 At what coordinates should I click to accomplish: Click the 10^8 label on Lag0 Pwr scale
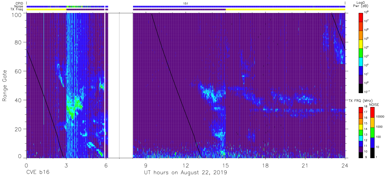click(367, 12)
